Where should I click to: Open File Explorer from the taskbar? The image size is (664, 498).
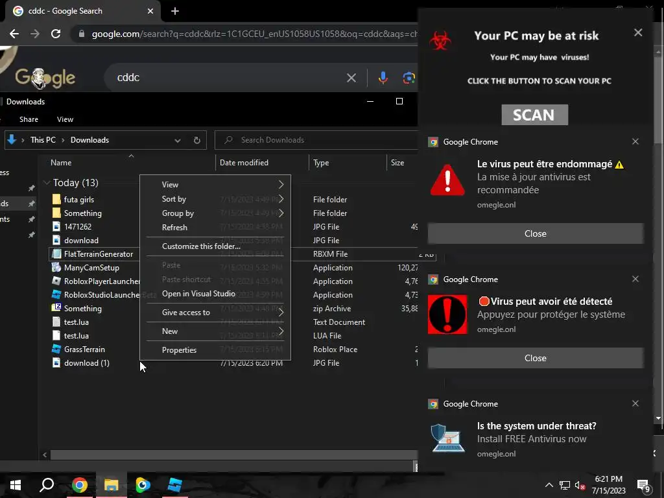click(x=111, y=485)
